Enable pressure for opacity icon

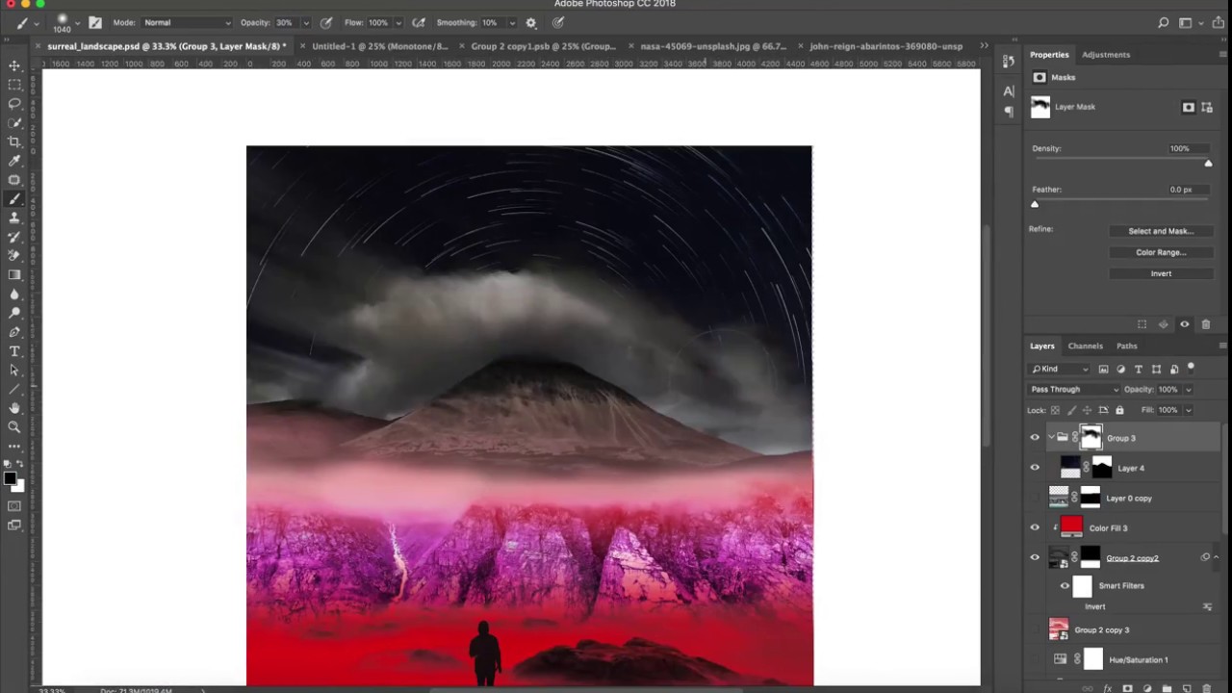tap(326, 22)
